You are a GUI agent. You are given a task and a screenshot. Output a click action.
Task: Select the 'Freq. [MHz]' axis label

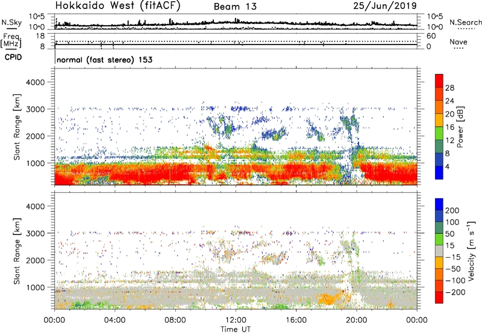point(11,41)
